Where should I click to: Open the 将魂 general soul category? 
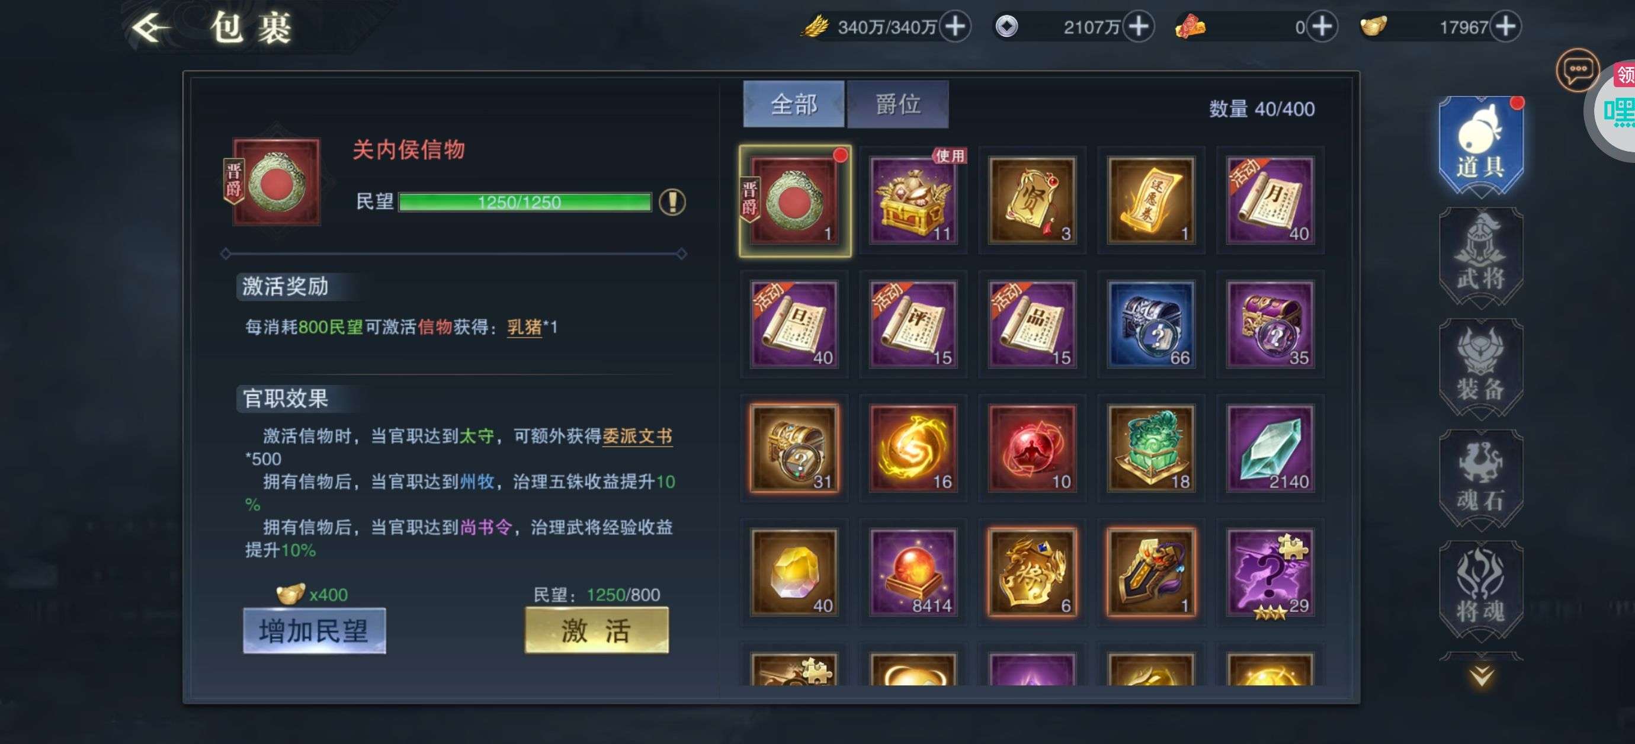pyautogui.click(x=1481, y=590)
